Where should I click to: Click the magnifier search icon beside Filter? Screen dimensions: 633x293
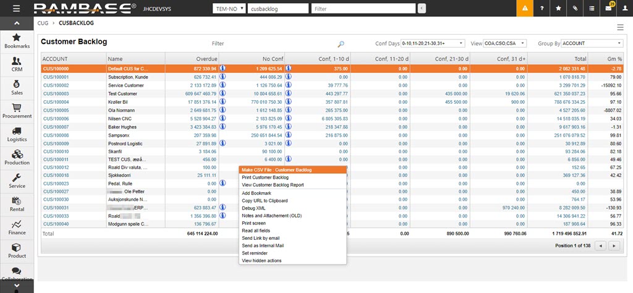point(341,44)
